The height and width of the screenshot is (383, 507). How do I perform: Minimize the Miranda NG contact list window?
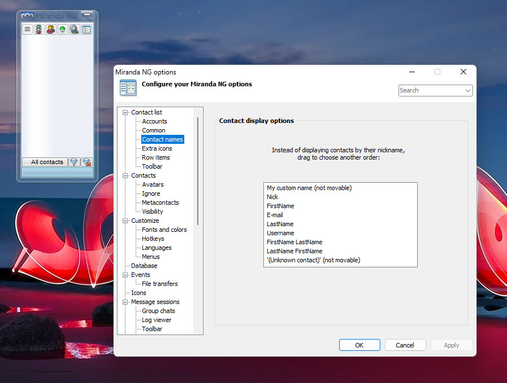tap(87, 15)
